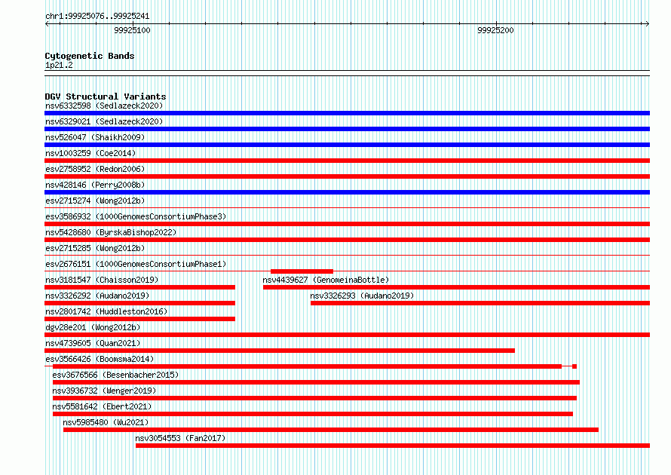Select the red bar under esv2758952
The height and width of the screenshot is (475, 671).
coord(347,176)
